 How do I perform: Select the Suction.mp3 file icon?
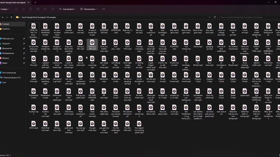coord(34,107)
